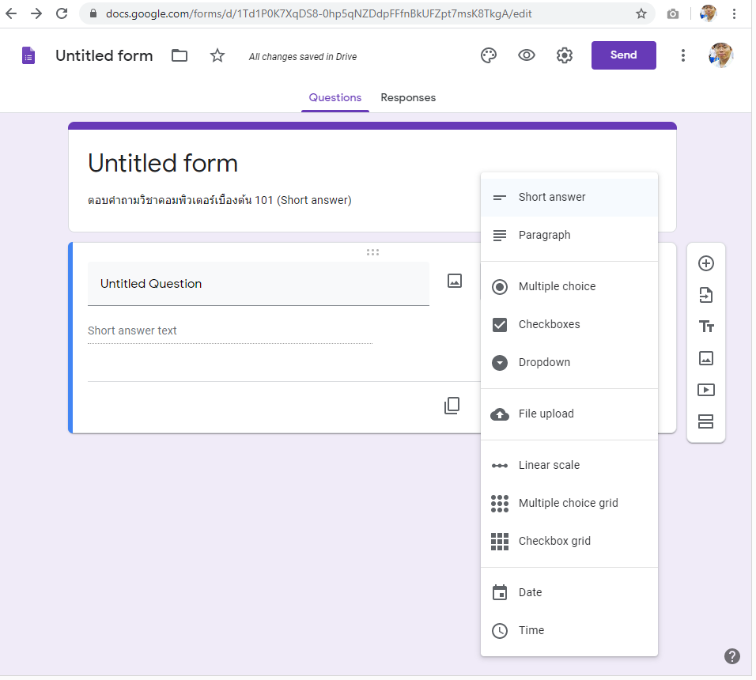Switch to the Responses tab
This screenshot has width=756, height=680.
click(x=408, y=98)
